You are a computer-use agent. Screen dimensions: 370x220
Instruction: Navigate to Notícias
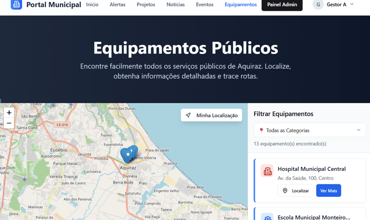point(175,4)
